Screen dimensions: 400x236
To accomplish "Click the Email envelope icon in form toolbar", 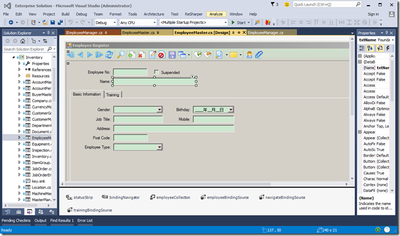I will [x=234, y=55].
